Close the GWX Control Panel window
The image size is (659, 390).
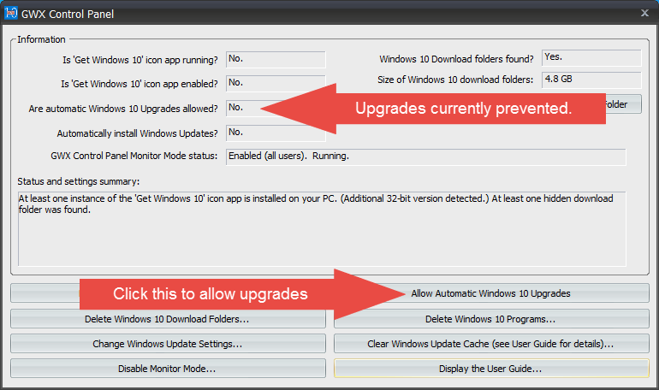644,13
